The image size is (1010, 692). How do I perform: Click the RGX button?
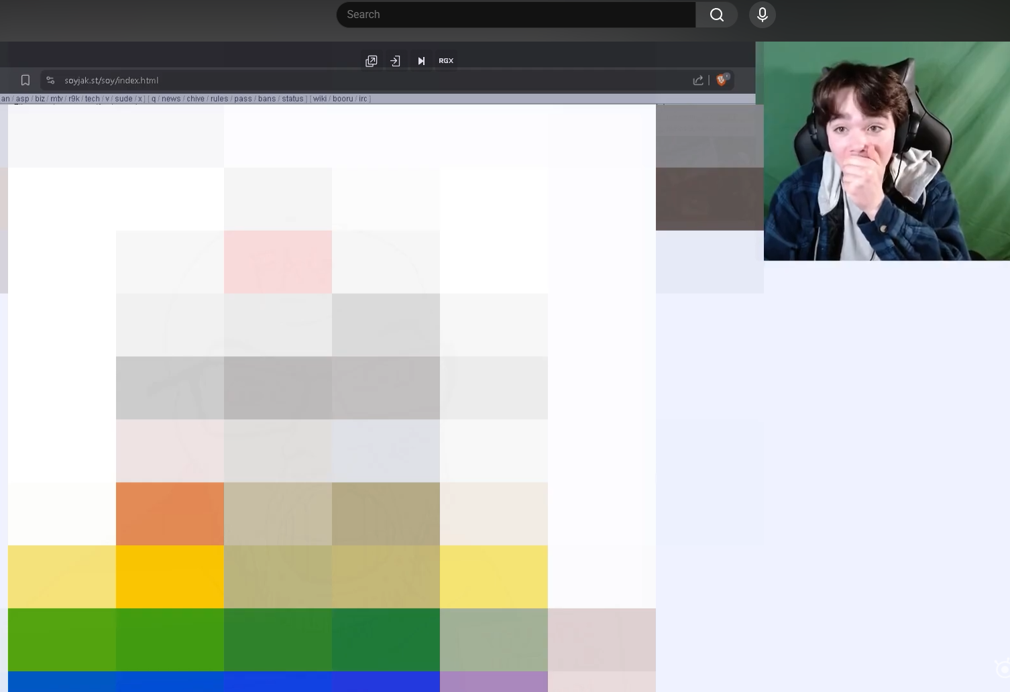coord(446,61)
